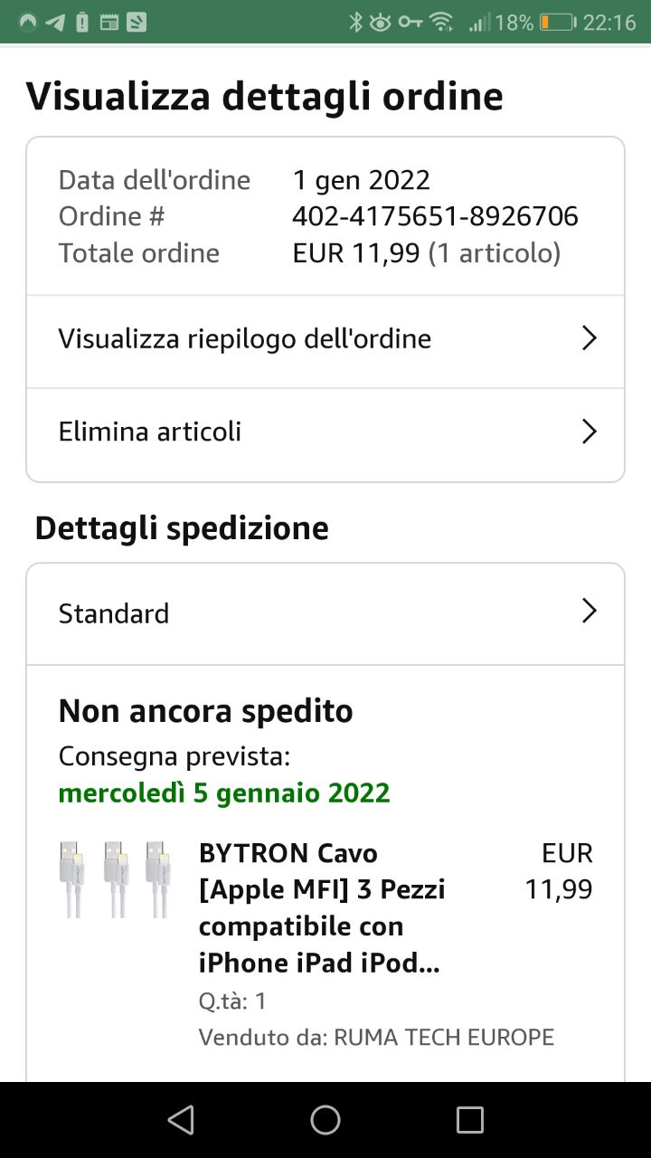The width and height of the screenshot is (651, 1158).
Task: Expand Visualizza riepilogo dell'ordine chevron
Action: (589, 338)
